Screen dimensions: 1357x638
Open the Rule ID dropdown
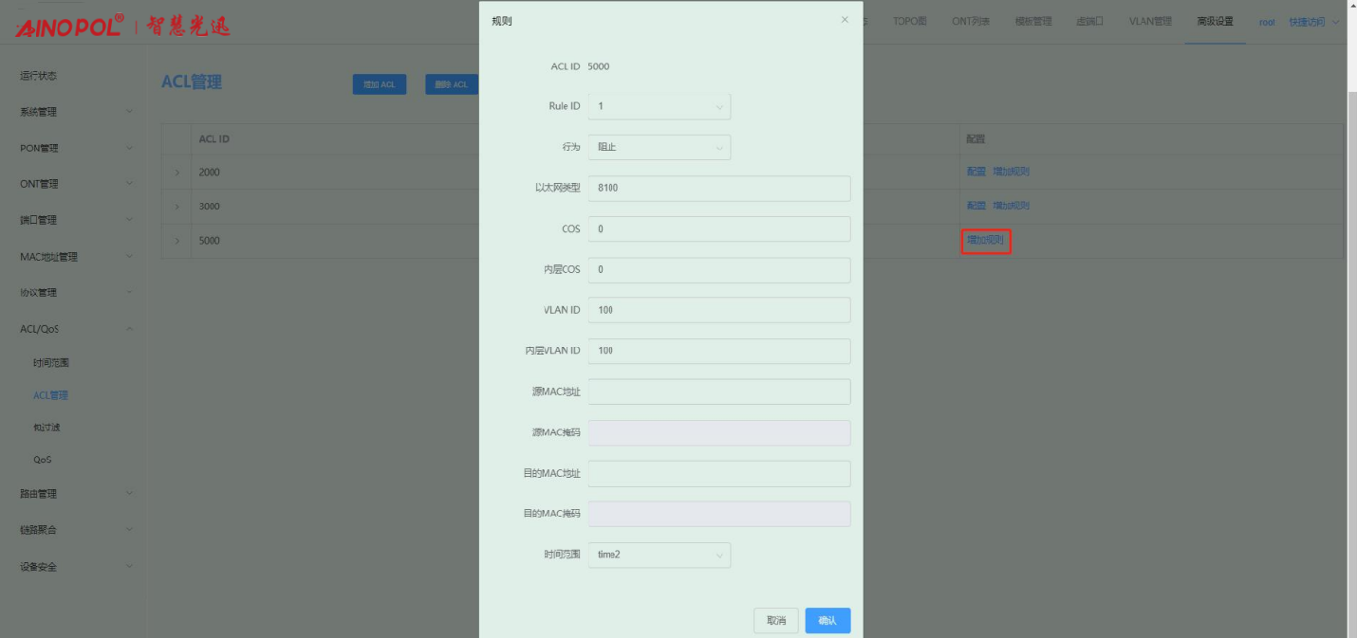tap(659, 106)
